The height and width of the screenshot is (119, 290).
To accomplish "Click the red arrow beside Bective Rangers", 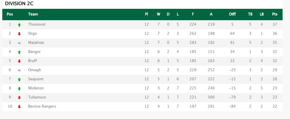I will coord(19,107).
